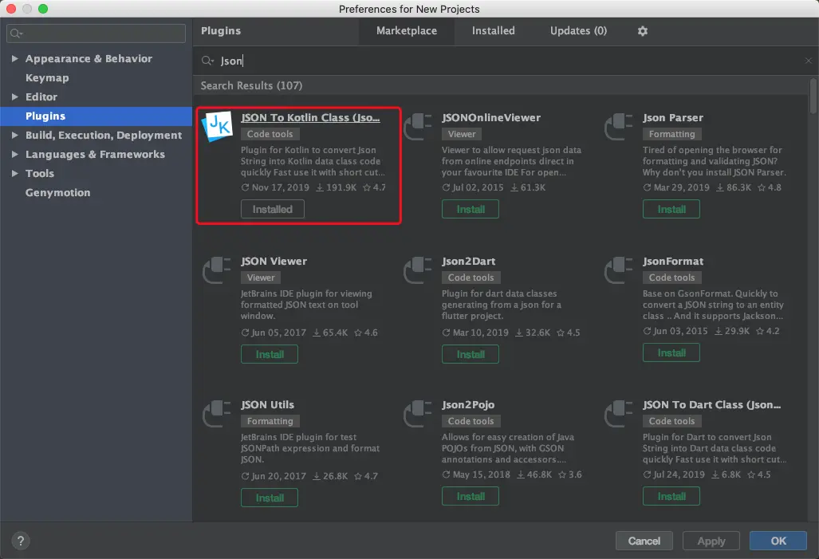Click the Json Parser plugin icon

click(618, 127)
